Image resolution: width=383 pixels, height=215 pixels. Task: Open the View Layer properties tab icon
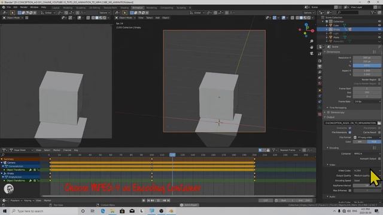click(x=320, y=72)
